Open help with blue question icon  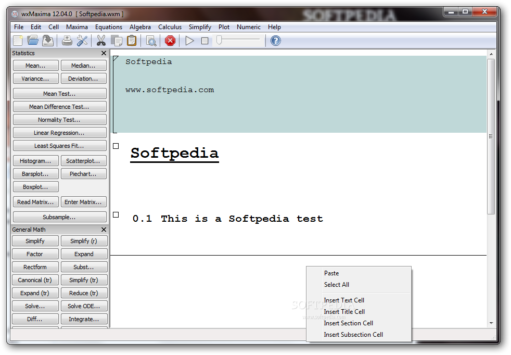click(x=275, y=41)
